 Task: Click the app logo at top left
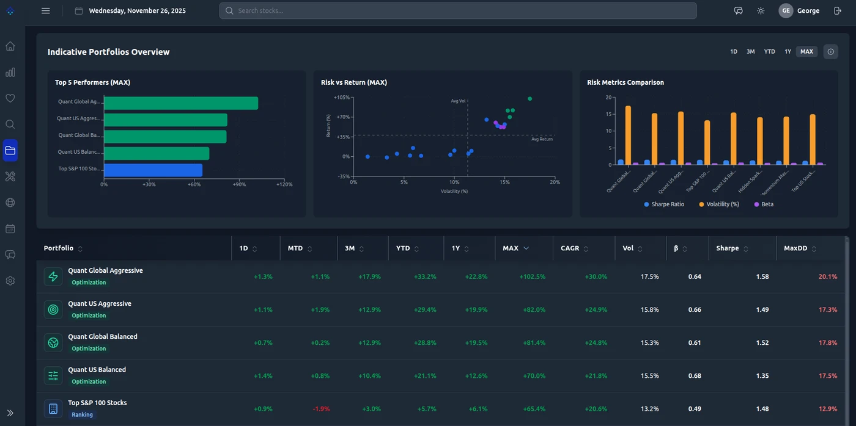tap(10, 10)
